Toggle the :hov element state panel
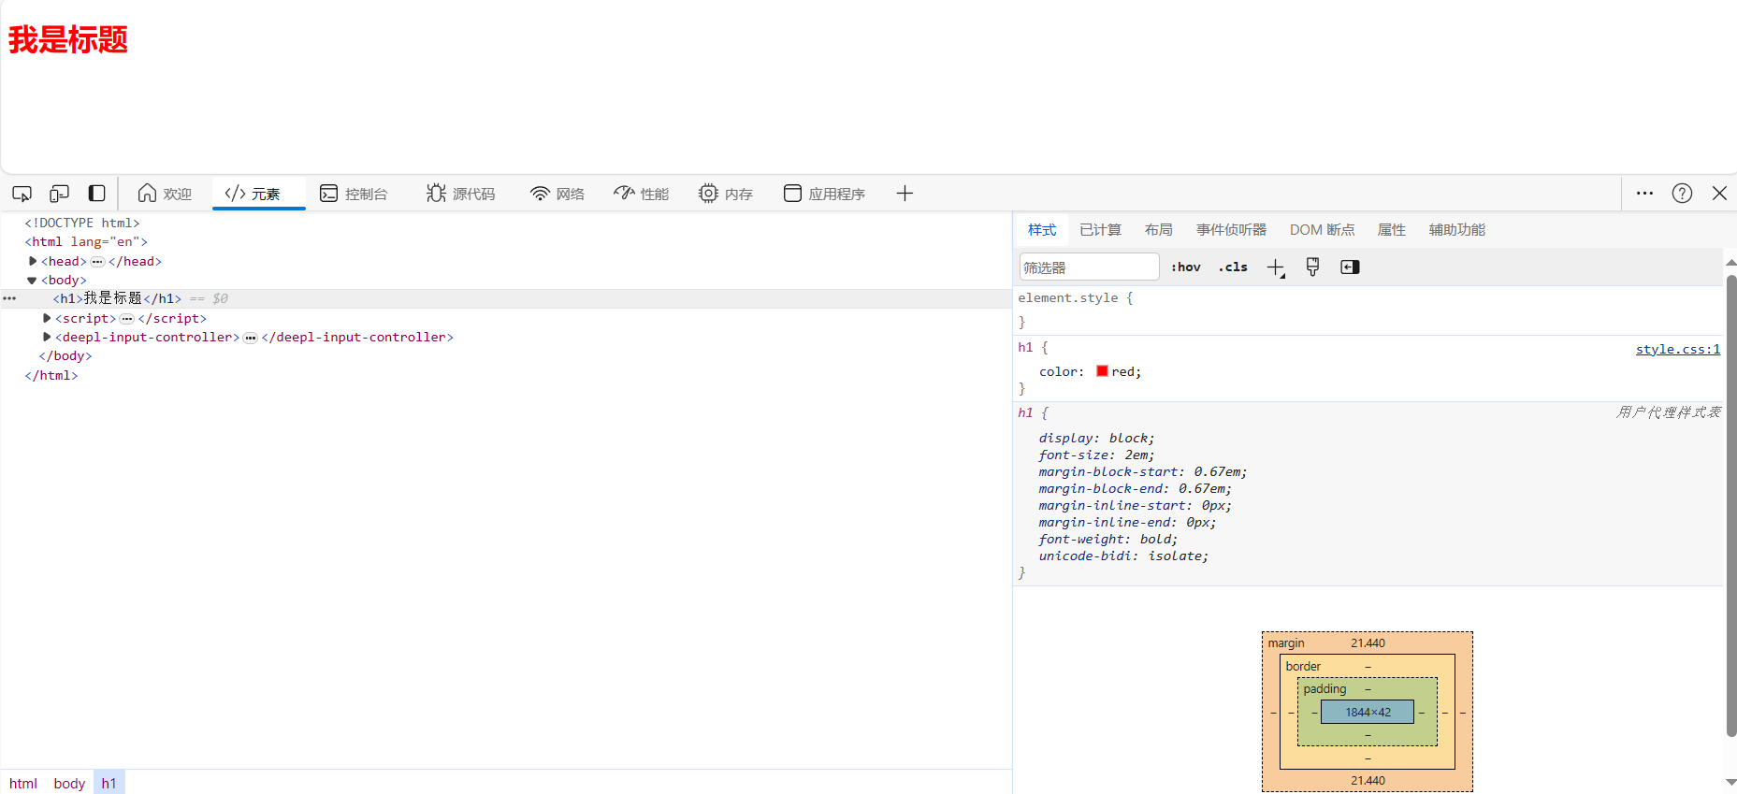This screenshot has width=1737, height=794. click(1186, 267)
